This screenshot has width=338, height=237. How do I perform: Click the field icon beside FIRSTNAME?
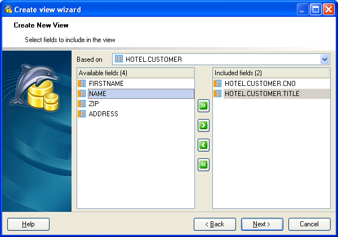(x=82, y=84)
